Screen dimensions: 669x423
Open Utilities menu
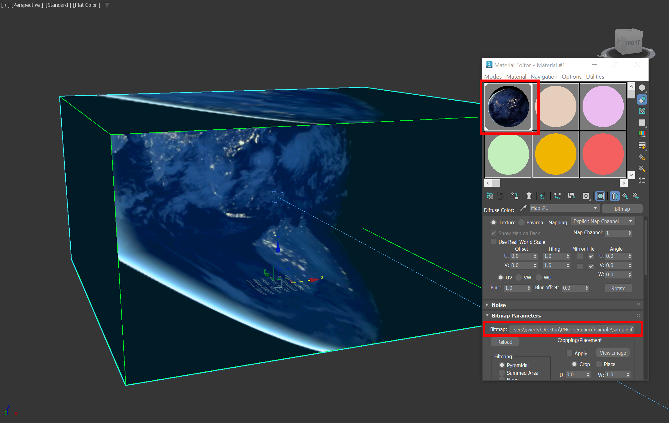click(x=595, y=77)
